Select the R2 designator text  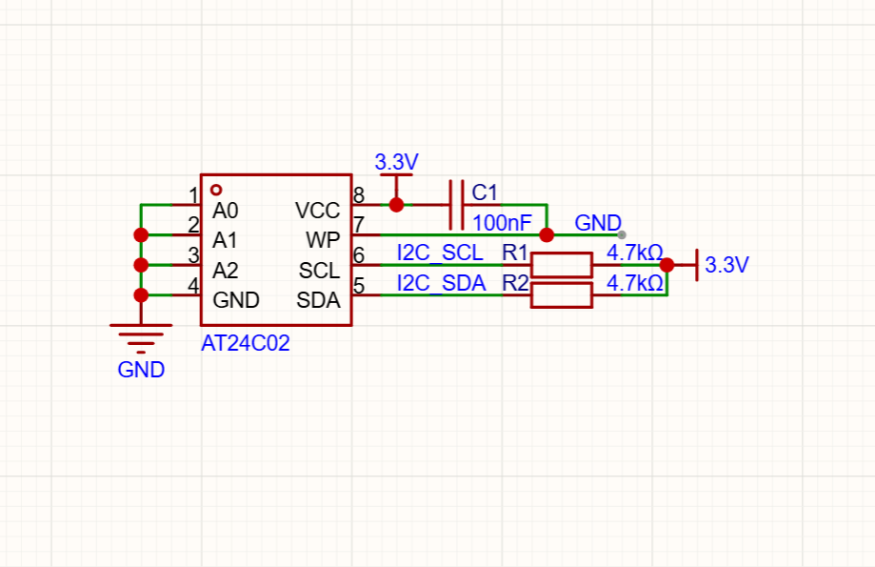pos(515,283)
